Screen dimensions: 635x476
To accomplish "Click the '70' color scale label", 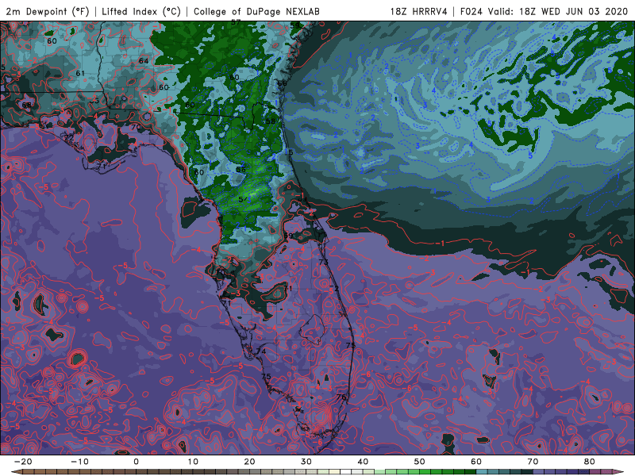I will (x=533, y=462).
